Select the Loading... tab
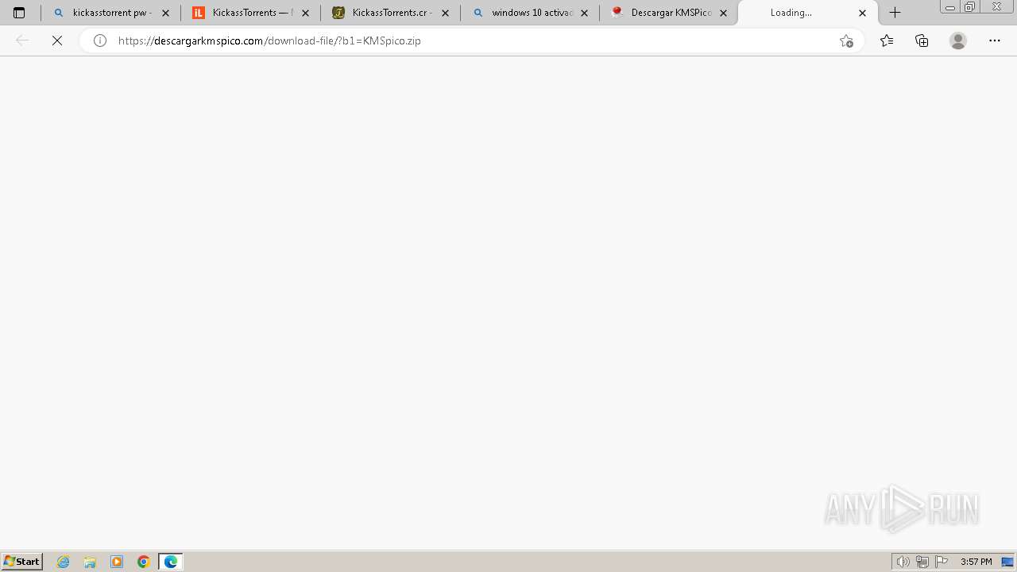The image size is (1017, 572). [x=808, y=13]
